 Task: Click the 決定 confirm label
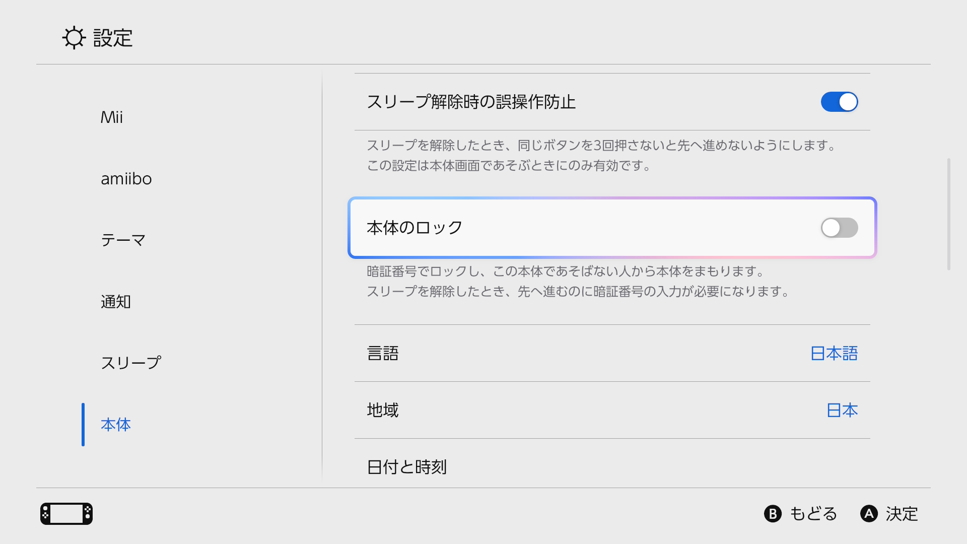902,514
